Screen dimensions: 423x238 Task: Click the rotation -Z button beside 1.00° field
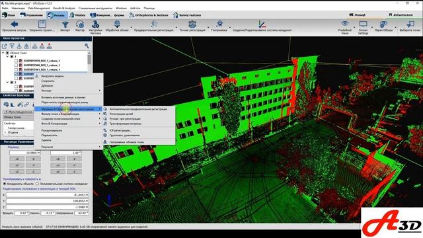click(74, 171)
